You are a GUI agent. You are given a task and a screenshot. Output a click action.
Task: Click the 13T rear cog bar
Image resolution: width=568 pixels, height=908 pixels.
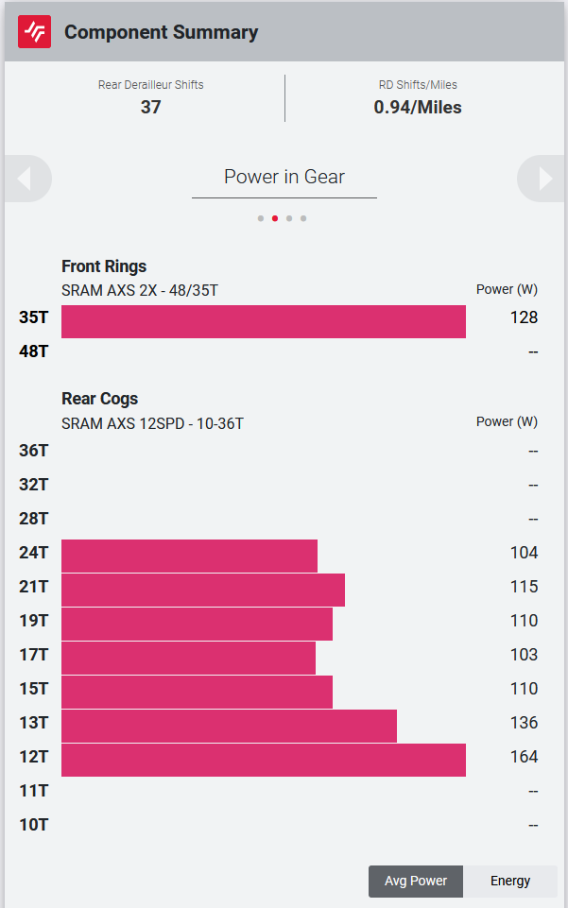coord(230,726)
